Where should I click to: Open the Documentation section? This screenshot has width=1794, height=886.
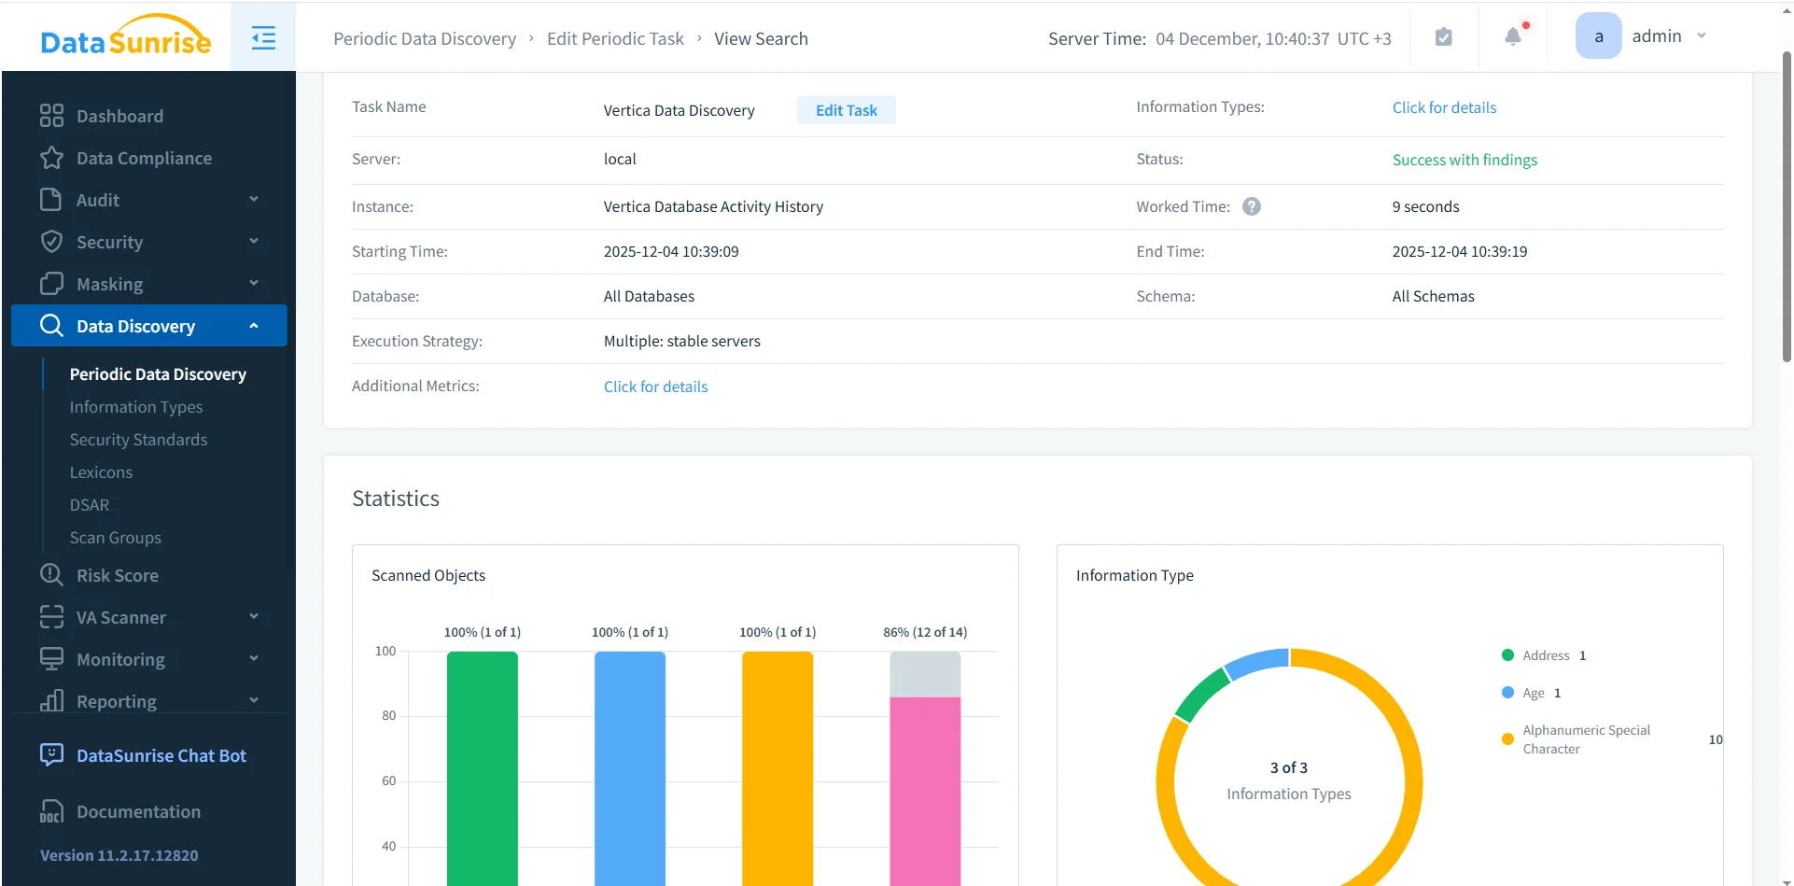[x=138, y=811]
